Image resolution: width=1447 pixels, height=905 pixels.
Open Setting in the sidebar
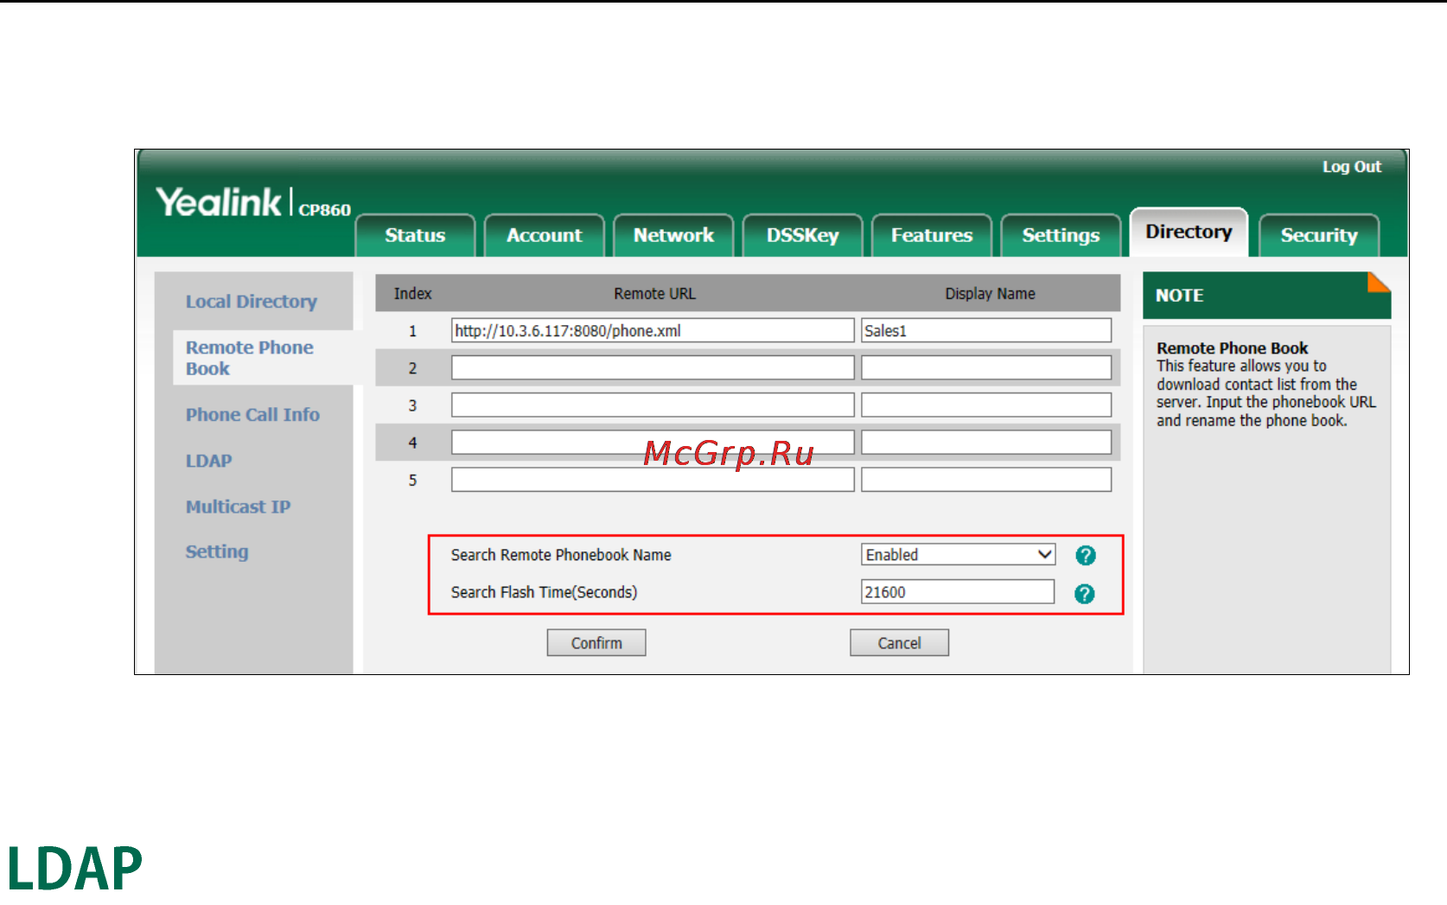[217, 551]
